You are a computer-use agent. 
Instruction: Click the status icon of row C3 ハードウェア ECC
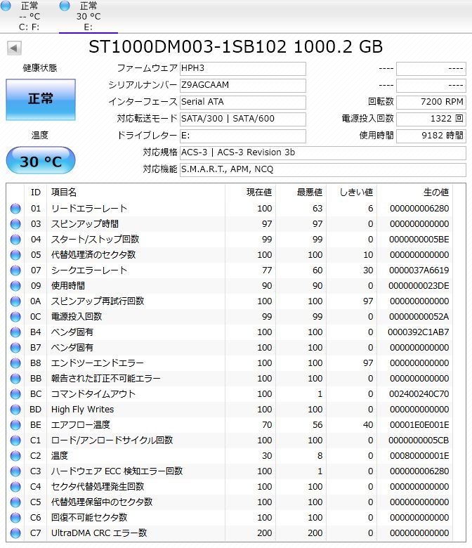click(x=15, y=471)
